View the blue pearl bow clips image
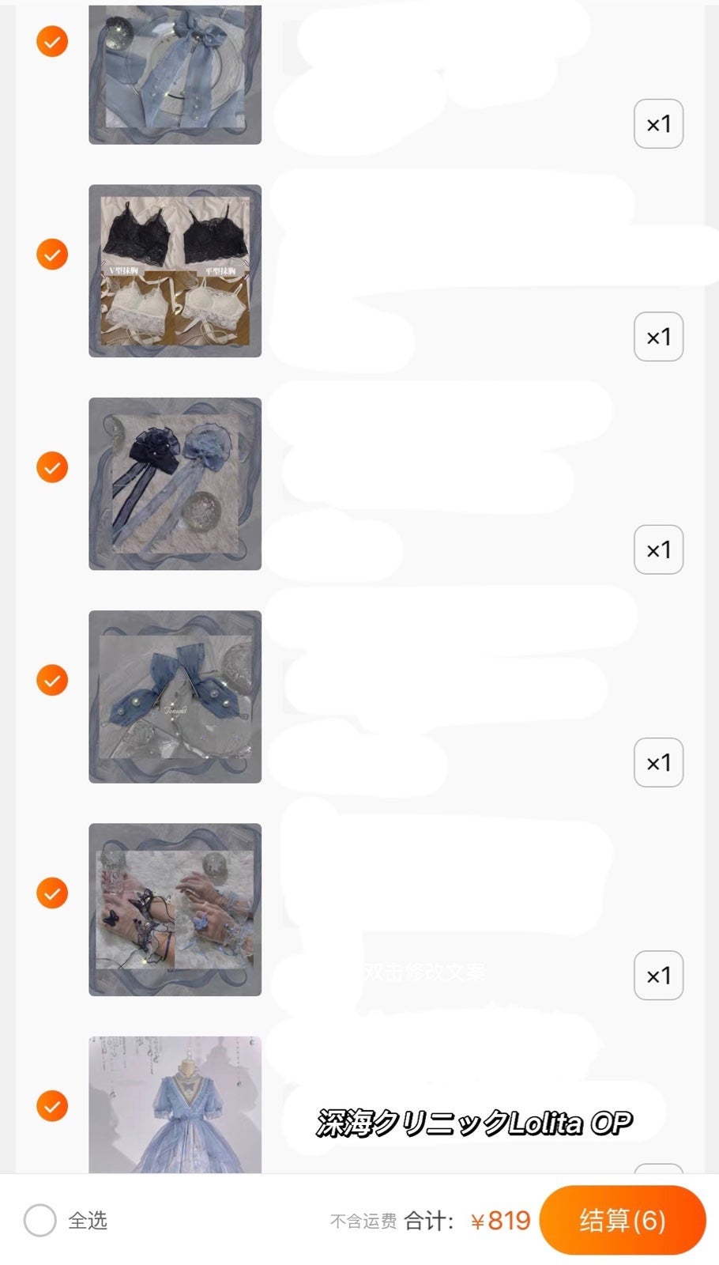Image resolution: width=719 pixels, height=1265 pixels. [x=175, y=697]
